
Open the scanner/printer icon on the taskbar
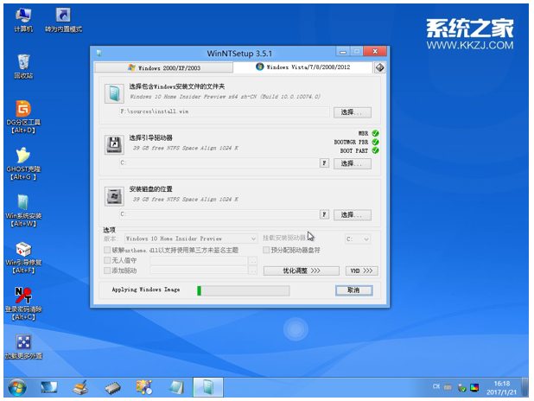(x=80, y=387)
